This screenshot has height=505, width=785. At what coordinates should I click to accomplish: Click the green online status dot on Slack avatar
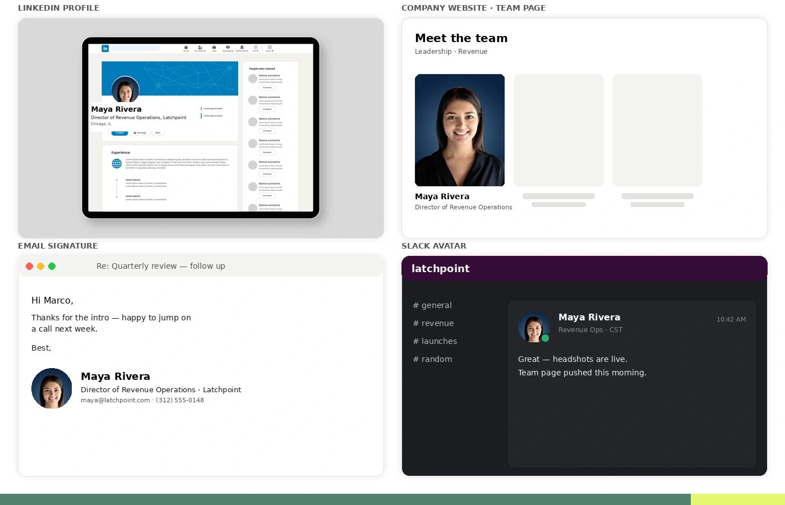[545, 338]
